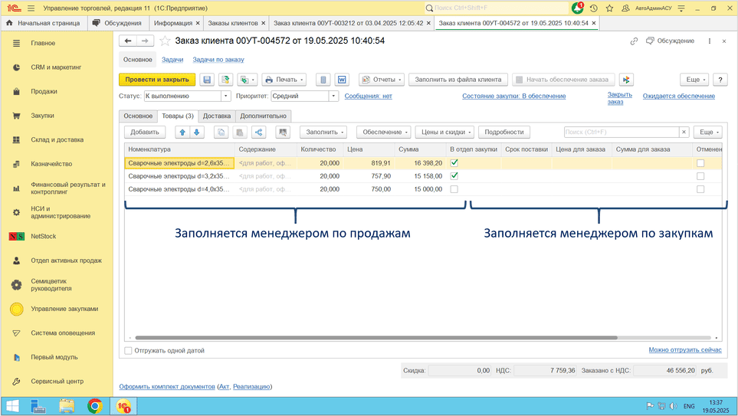Click the colorful arrow icon after Начать обеспечение
This screenshot has height=416, width=738.
tap(626, 80)
